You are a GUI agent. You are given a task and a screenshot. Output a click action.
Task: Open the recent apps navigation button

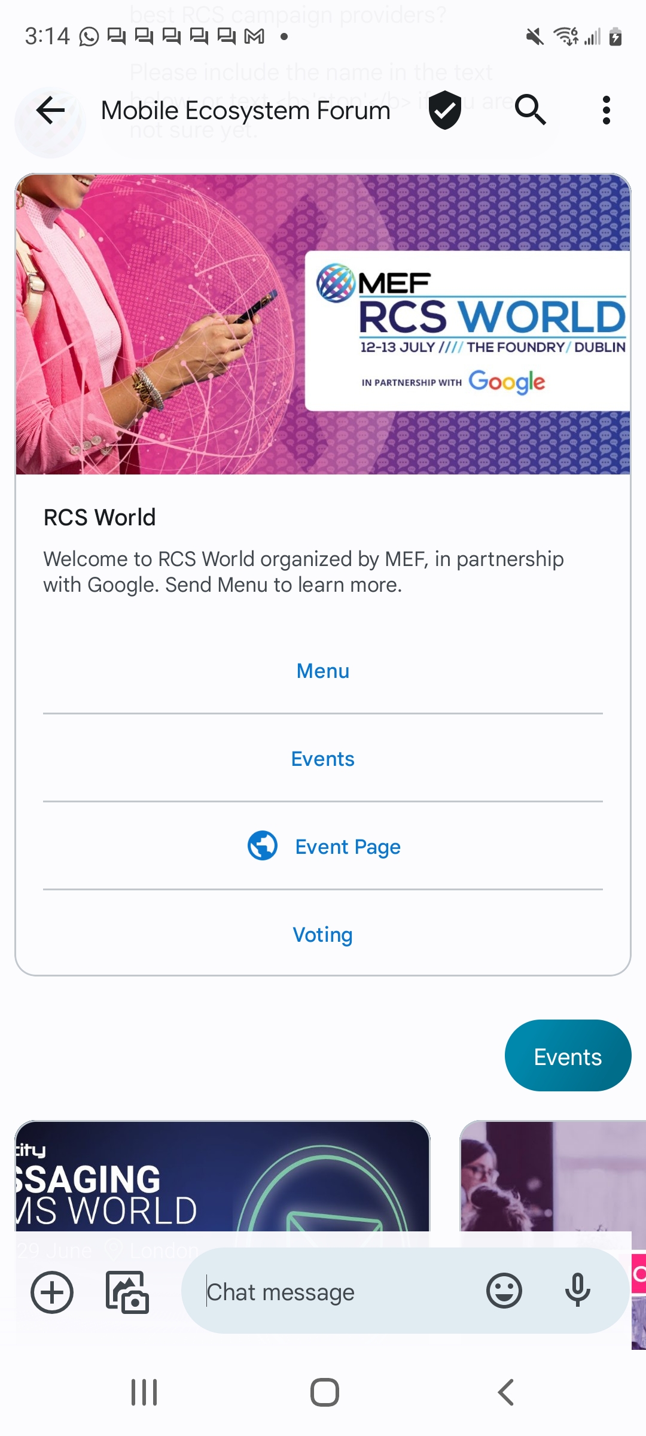click(144, 1392)
